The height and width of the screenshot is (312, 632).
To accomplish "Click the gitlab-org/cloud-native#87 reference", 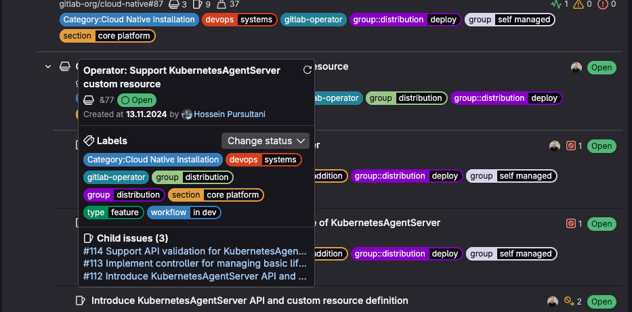I will (x=111, y=5).
